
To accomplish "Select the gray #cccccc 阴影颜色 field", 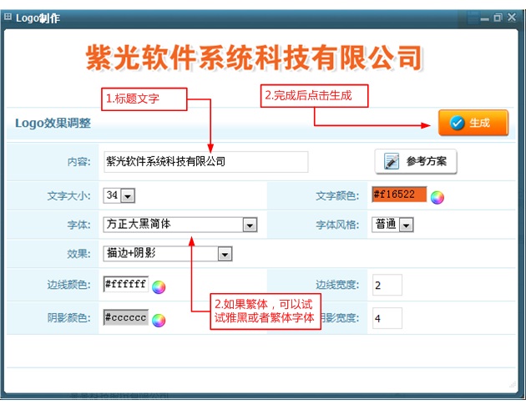I will [125, 318].
